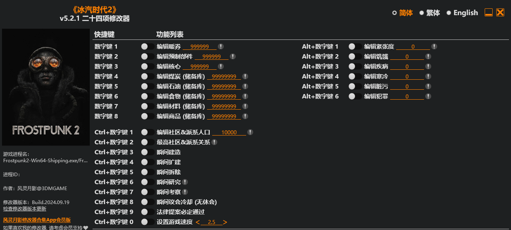
Task: Click info icon next to 编辑犯罪
Action: pos(428,96)
